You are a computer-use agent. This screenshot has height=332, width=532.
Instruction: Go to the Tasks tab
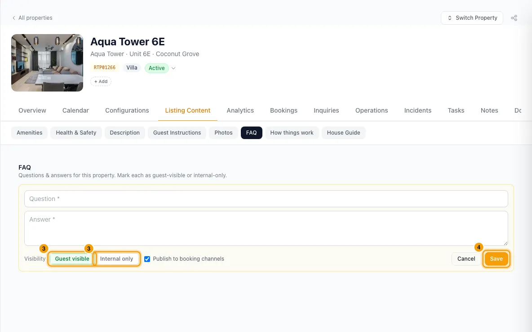[x=456, y=110]
